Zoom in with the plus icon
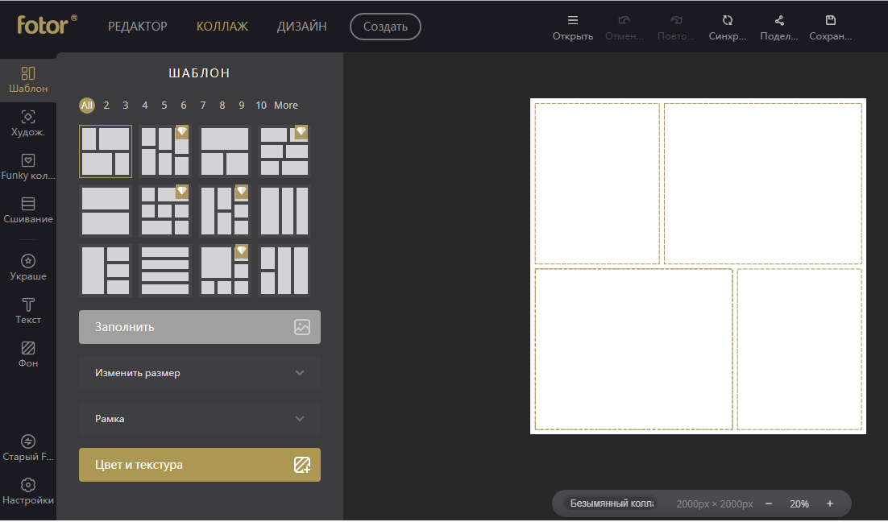The height and width of the screenshot is (522, 888). [x=830, y=503]
